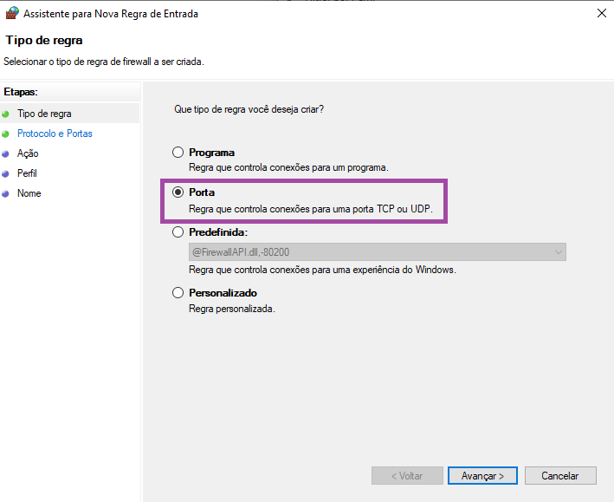Click the blue bullet beside Perfil

(5, 173)
